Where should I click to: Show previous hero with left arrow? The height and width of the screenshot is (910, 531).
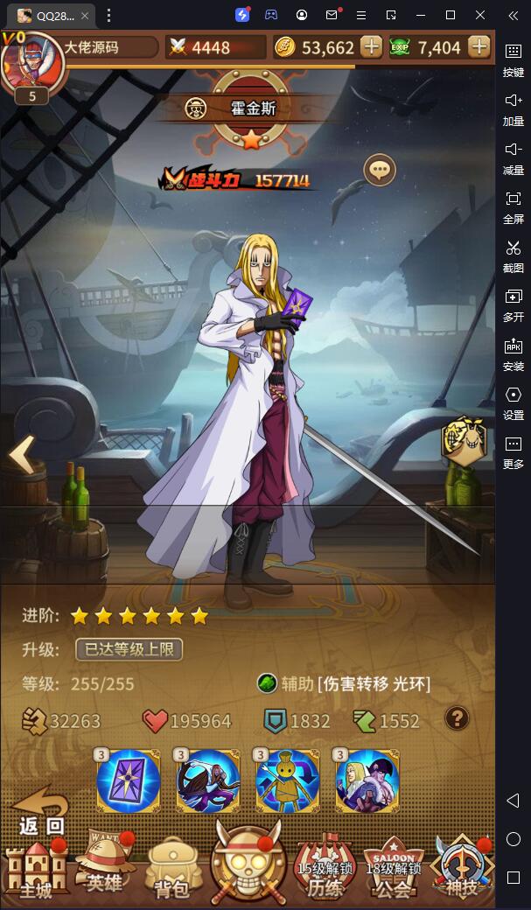point(22,454)
